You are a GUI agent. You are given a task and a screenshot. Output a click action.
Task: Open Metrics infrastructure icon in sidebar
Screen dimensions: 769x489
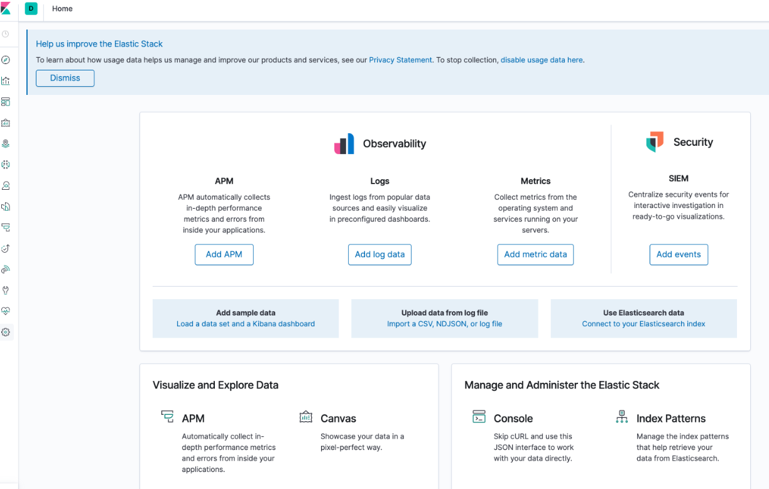click(x=6, y=185)
